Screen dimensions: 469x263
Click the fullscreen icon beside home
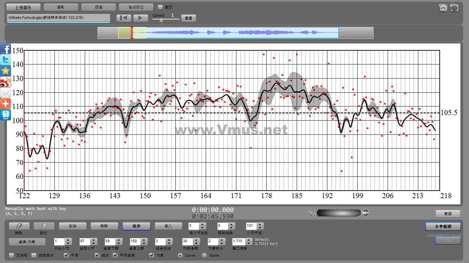coord(454,8)
